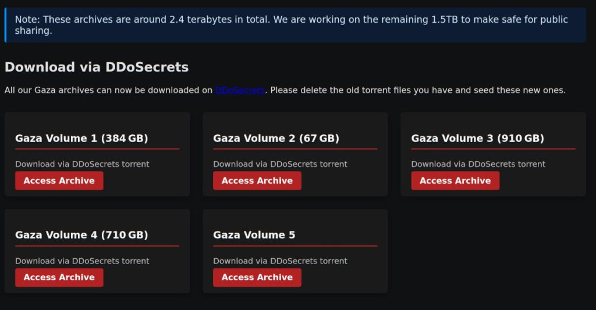Screen dimensions: 596x310
Task: Select the 'Gaza Volume 4 (710 GB)' title
Action: (81, 235)
